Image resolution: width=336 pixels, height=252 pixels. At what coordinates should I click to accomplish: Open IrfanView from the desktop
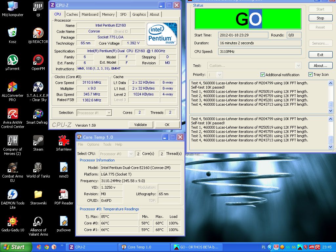(x=64, y=143)
